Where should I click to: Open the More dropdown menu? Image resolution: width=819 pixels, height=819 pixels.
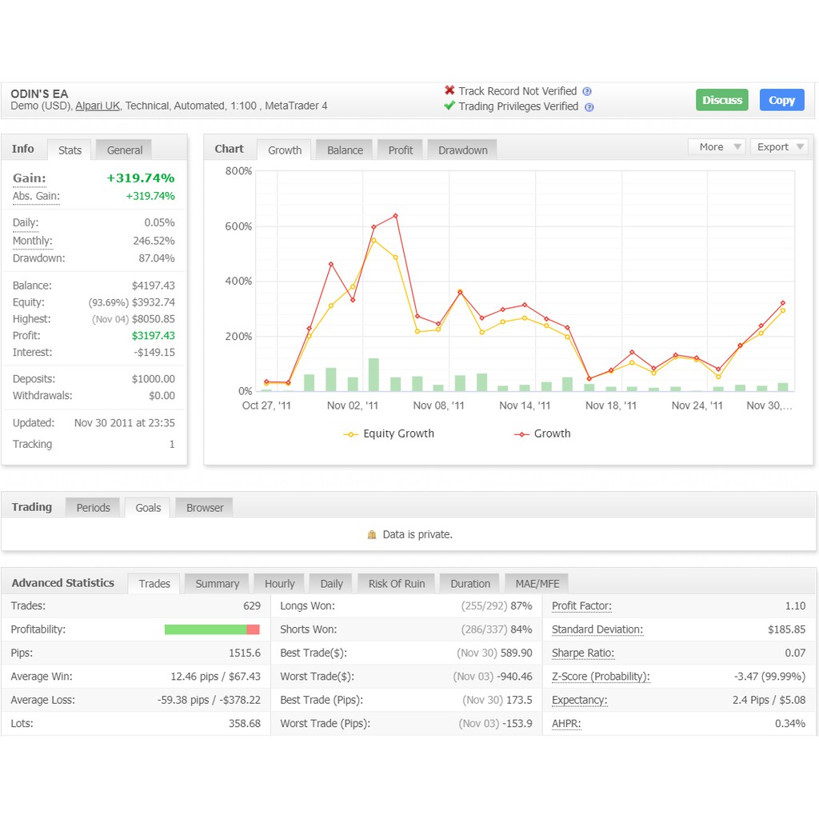716,147
